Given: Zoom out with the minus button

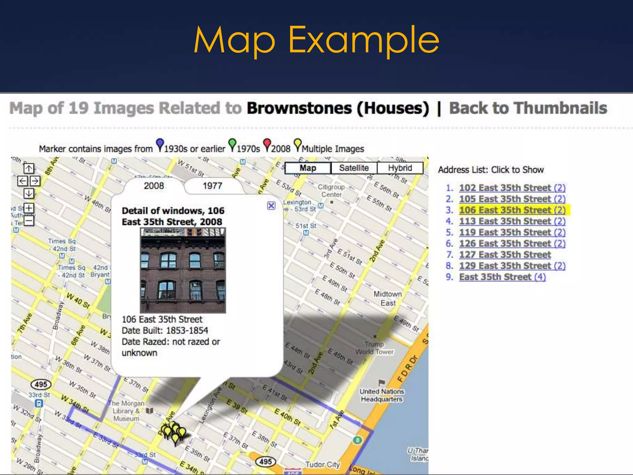Looking at the screenshot, I should pyautogui.click(x=29, y=221).
